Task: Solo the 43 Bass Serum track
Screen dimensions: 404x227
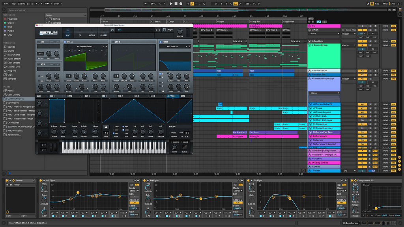Action: [370, 71]
